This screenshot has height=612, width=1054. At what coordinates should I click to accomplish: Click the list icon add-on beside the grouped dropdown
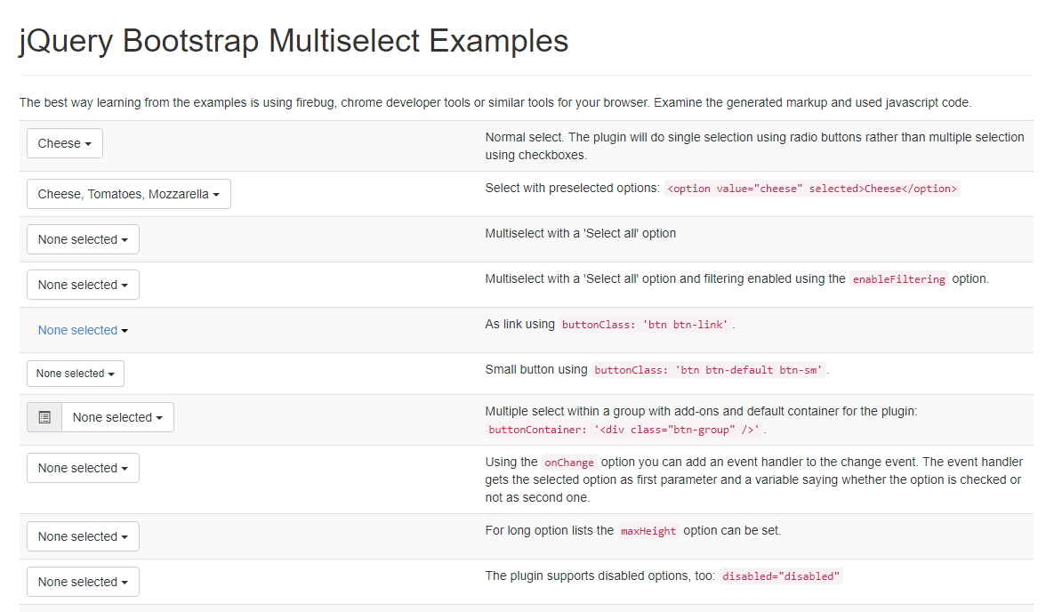[44, 418]
